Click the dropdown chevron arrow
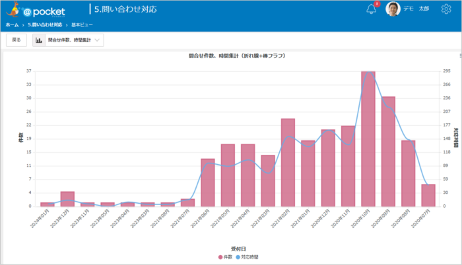This screenshot has width=462, height=265. [x=97, y=40]
